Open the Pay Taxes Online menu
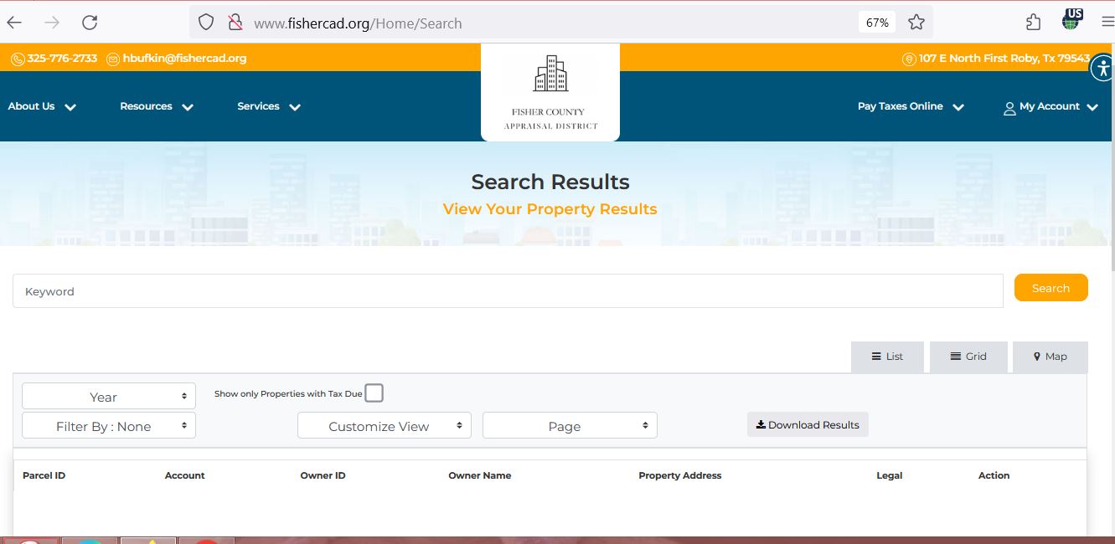This screenshot has width=1115, height=544. [x=910, y=106]
